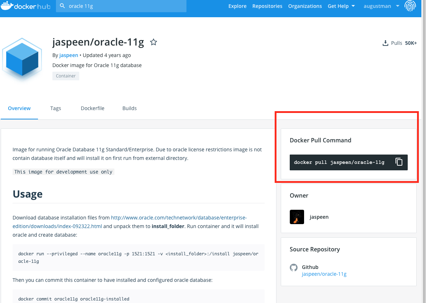
Task: Click the blue cube repository logo
Action: [22, 60]
